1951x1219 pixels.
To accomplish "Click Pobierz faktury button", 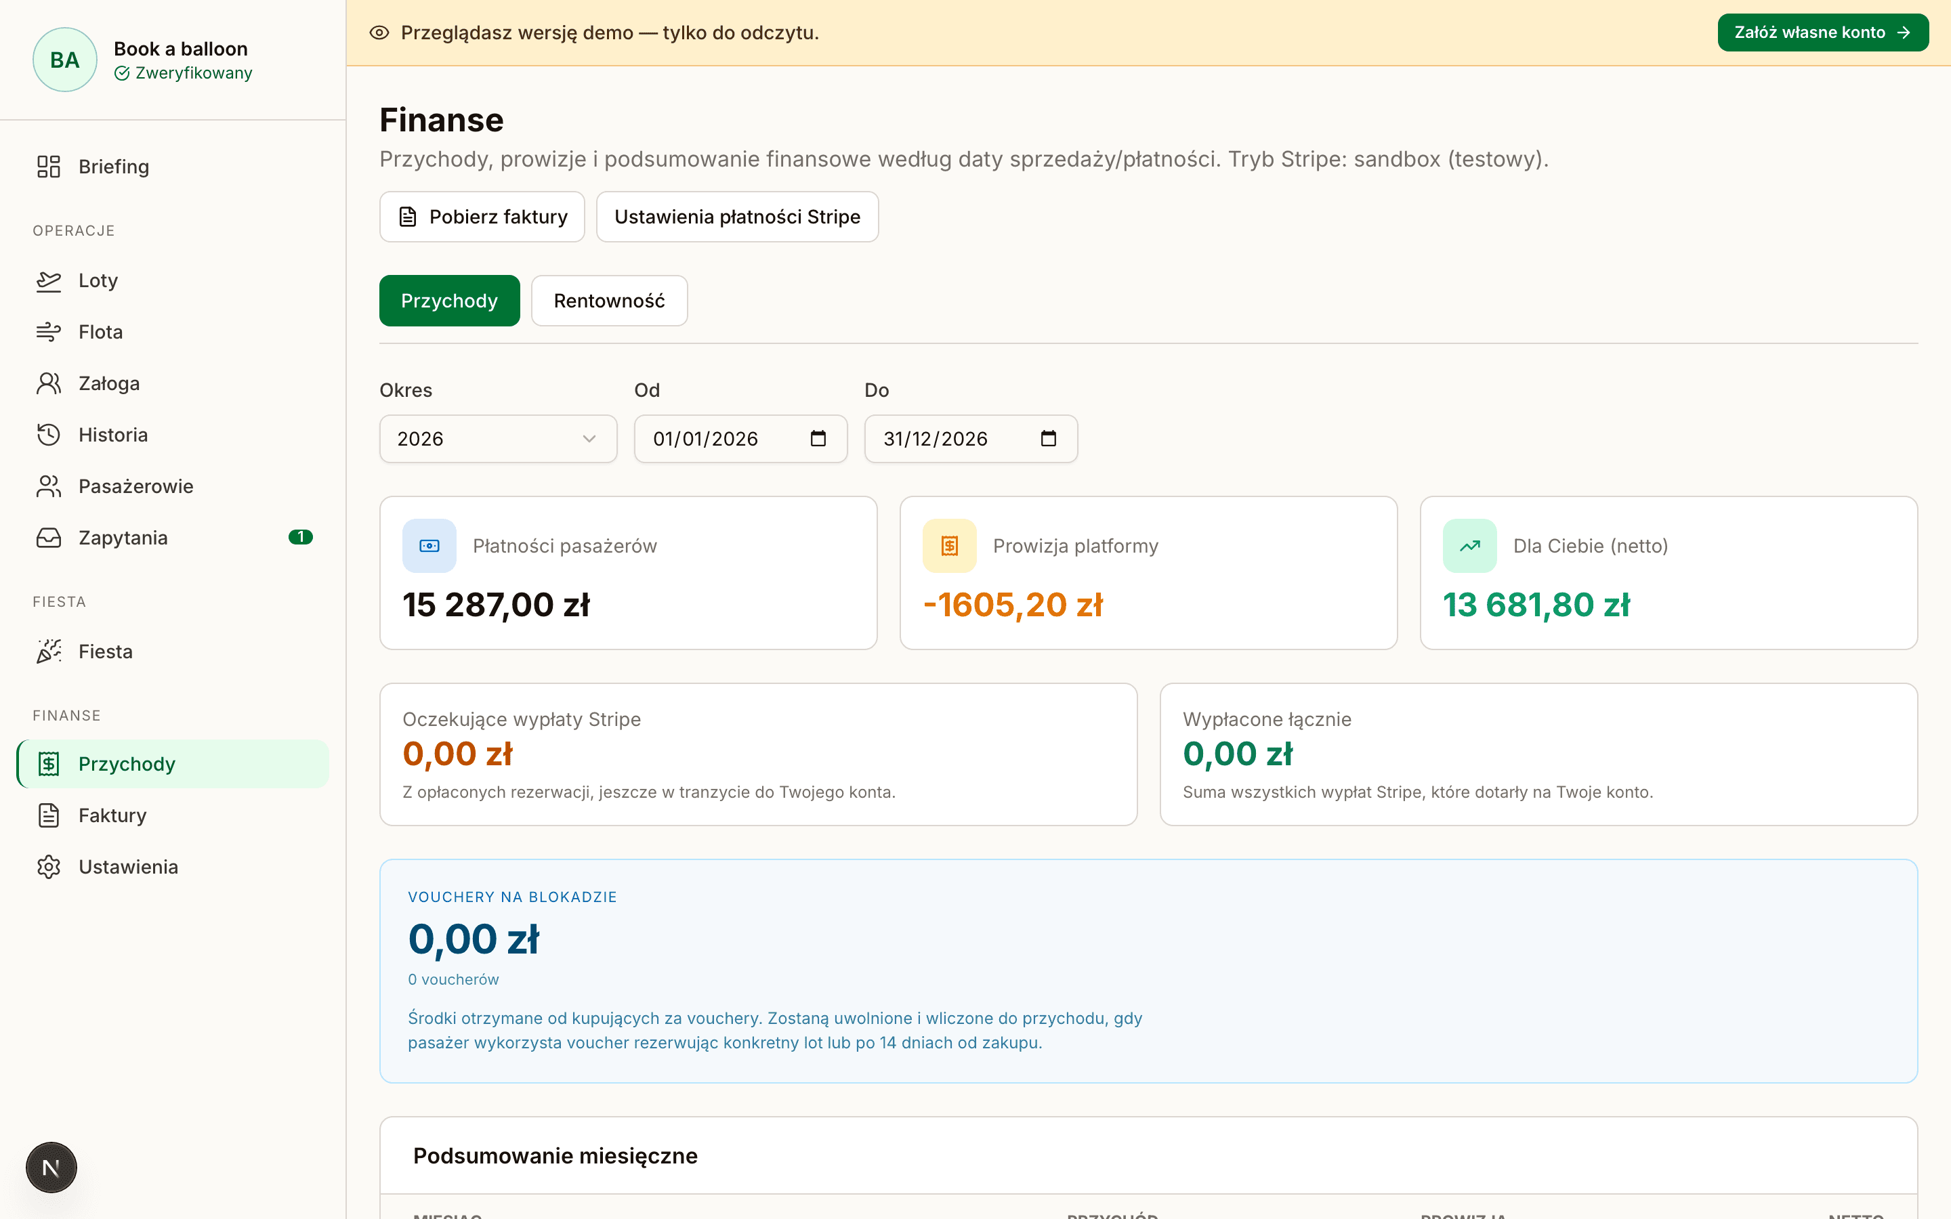I will [482, 217].
